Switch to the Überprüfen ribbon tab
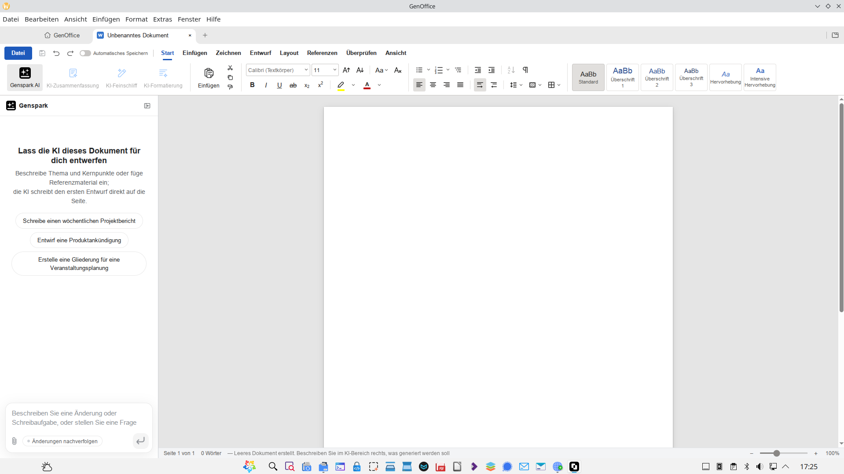 (x=361, y=53)
